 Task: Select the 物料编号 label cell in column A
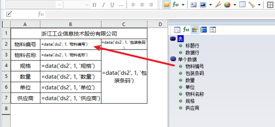(x=25, y=44)
